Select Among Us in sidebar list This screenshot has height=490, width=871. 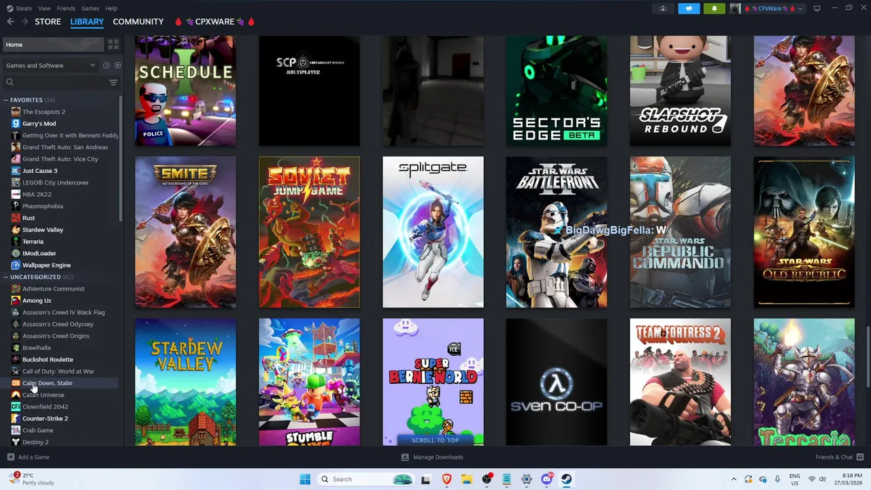tap(37, 300)
